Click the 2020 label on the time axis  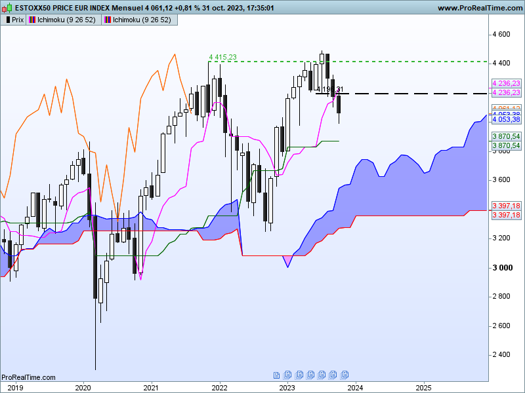click(83, 388)
